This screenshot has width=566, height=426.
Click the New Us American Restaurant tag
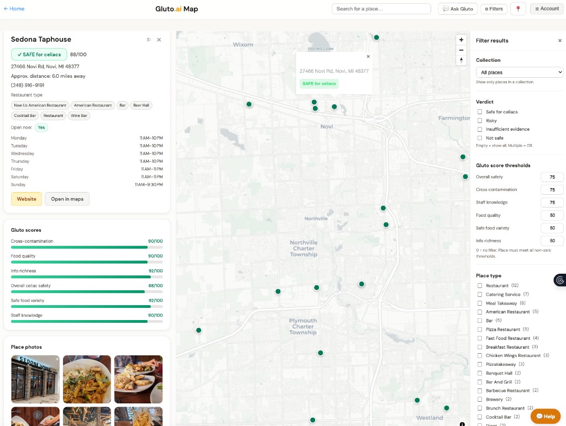pos(40,105)
